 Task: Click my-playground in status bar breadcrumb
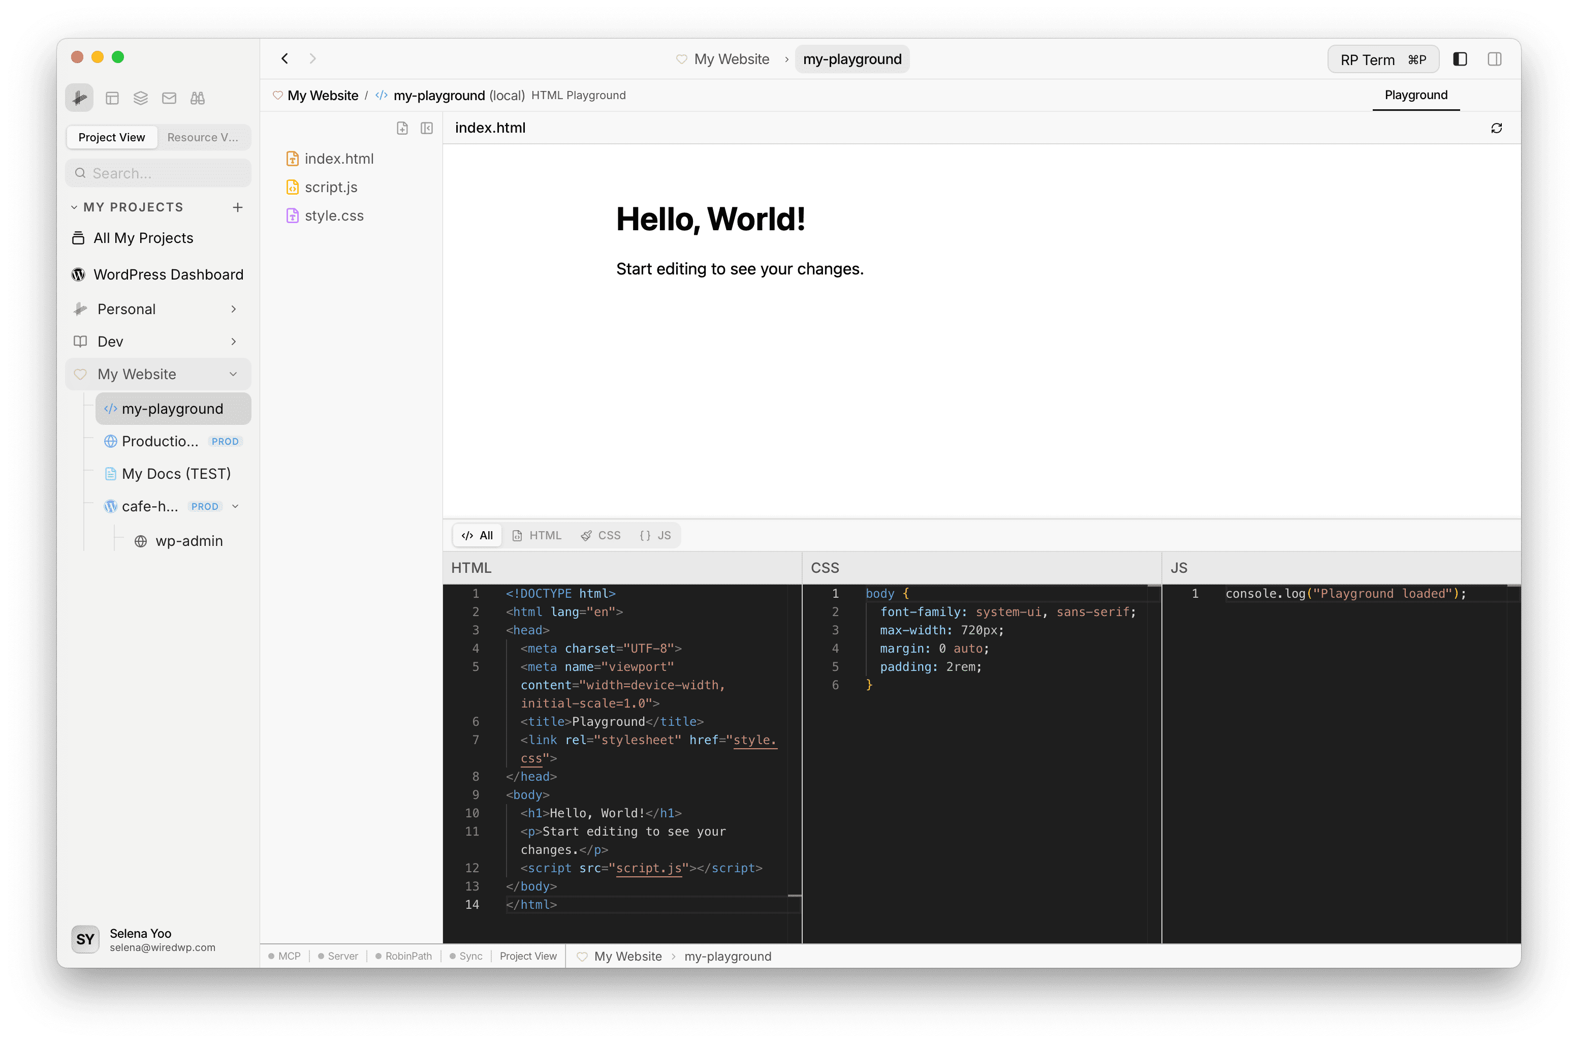pyautogui.click(x=728, y=956)
